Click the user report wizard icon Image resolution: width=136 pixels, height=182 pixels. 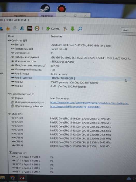[22, 28]
